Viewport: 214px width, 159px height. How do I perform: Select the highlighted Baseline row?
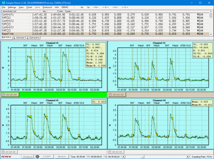(105, 34)
